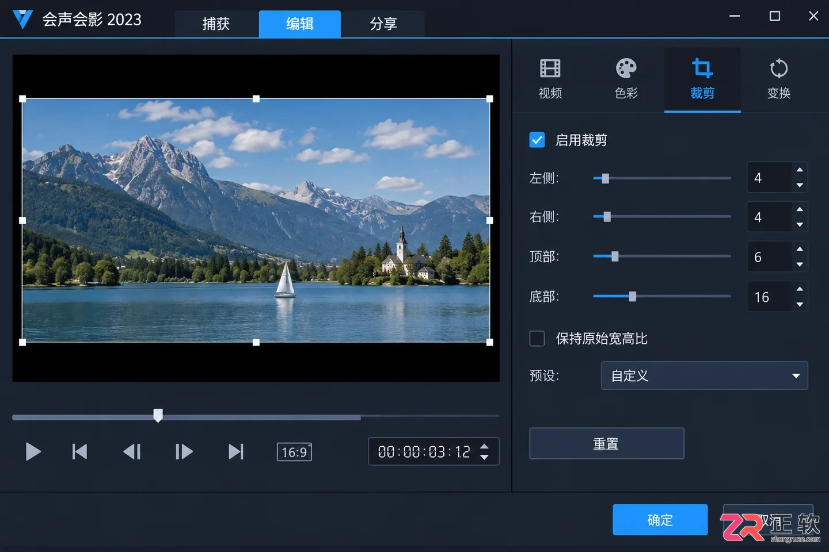The width and height of the screenshot is (829, 552).
Task: Jump to the start of clip
Action: click(79, 452)
